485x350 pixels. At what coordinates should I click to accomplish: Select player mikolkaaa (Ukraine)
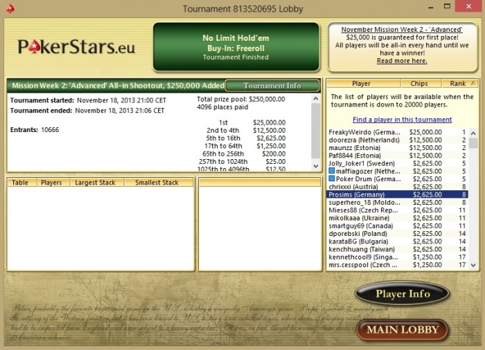coord(397,218)
